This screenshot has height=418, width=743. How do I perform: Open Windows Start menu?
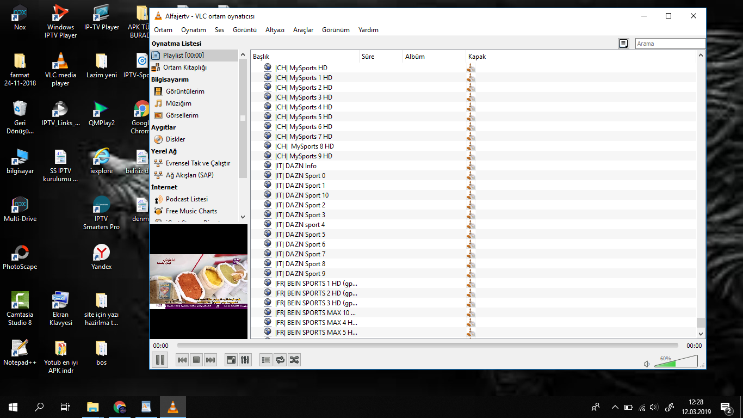tap(13, 407)
